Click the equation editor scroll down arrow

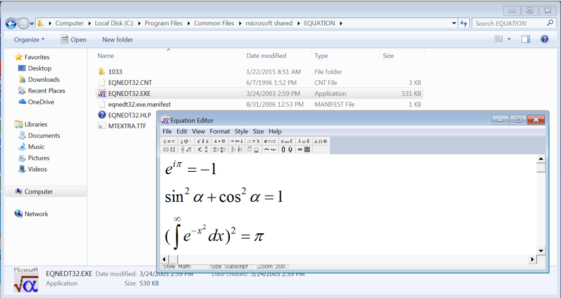541,251
